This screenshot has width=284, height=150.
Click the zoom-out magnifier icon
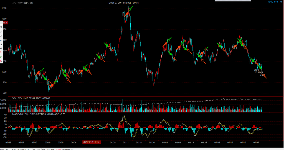(x=271, y=2)
